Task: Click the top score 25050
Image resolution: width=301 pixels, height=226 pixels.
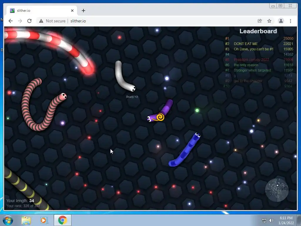Action: [288, 39]
